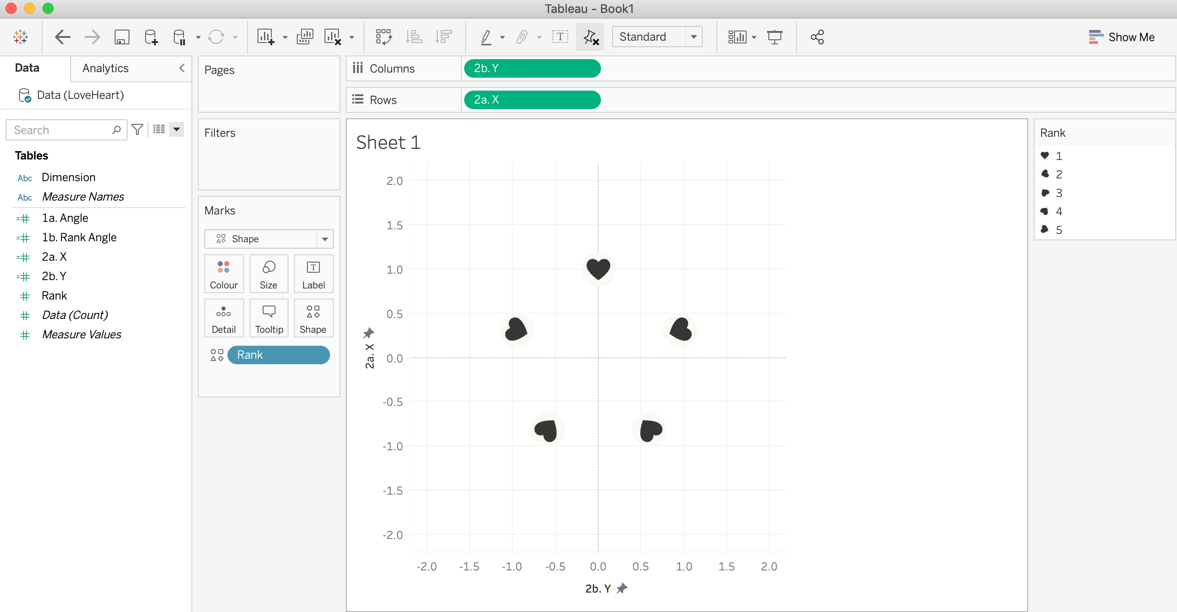
Task: Open the Colour marks card
Action: pyautogui.click(x=224, y=274)
